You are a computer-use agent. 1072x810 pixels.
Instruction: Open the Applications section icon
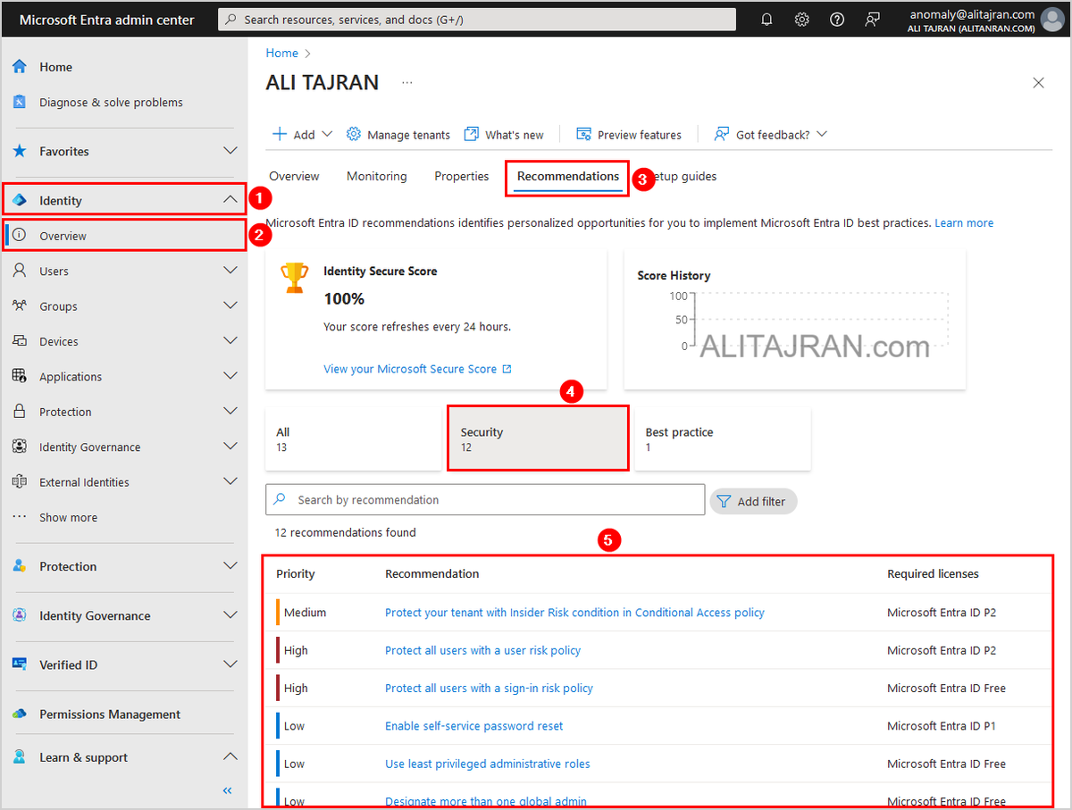coord(20,376)
